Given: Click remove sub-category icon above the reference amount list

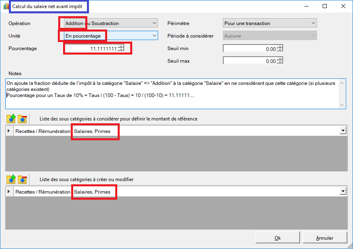Looking at the screenshot, I should point(22,119).
